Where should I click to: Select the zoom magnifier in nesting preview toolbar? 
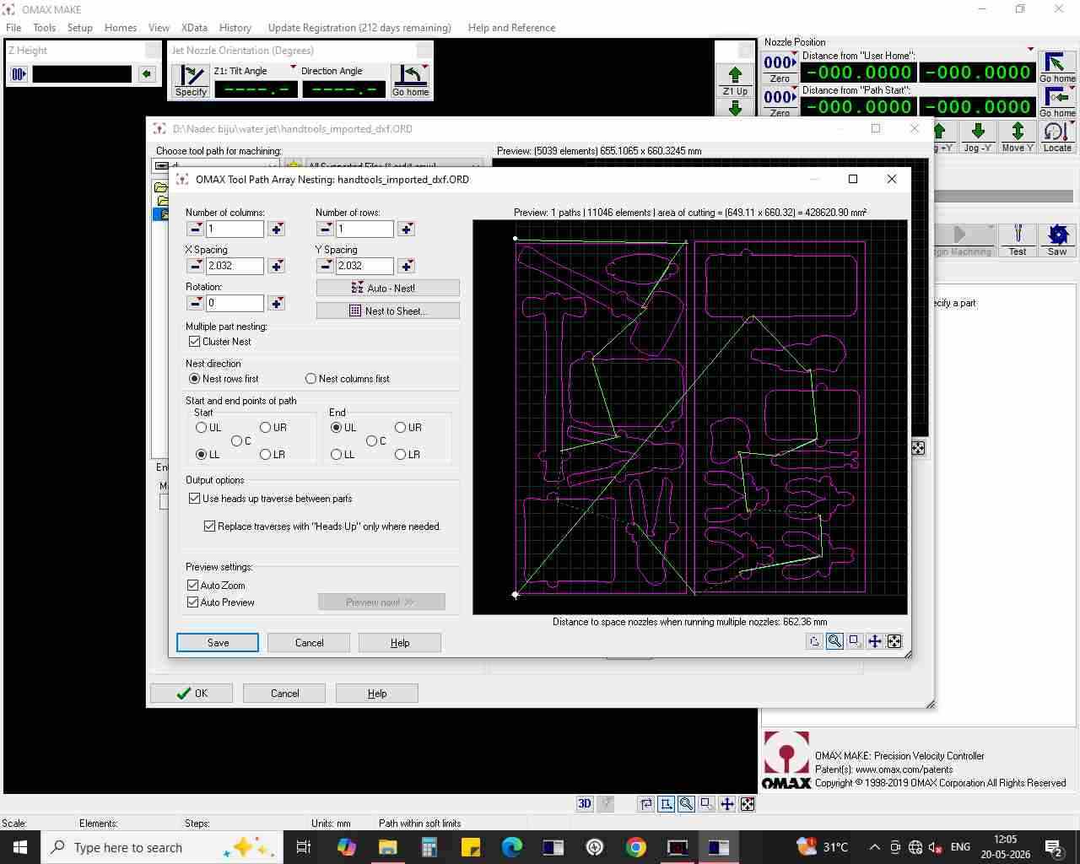click(x=834, y=641)
